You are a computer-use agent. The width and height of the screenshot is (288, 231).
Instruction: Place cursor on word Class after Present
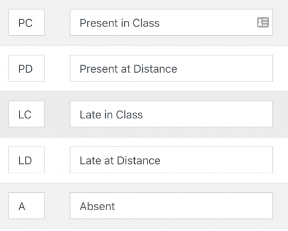click(x=146, y=23)
